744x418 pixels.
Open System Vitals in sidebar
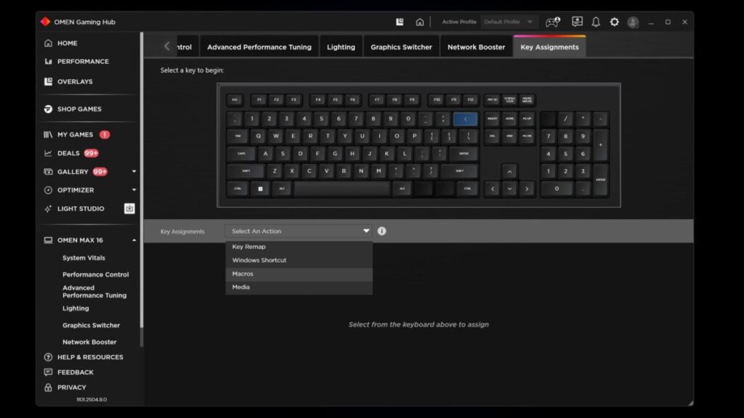tap(84, 258)
